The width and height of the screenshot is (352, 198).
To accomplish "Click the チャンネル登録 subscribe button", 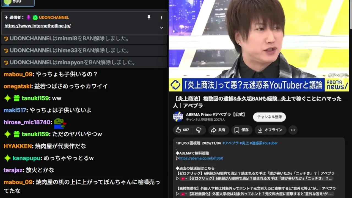I will pos(269,117).
